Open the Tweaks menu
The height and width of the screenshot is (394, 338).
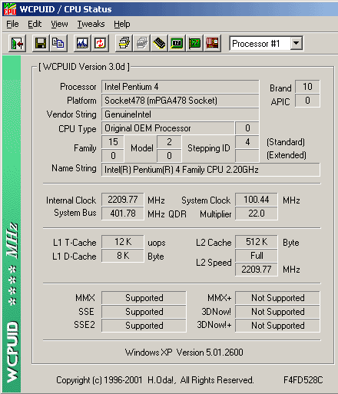91,24
